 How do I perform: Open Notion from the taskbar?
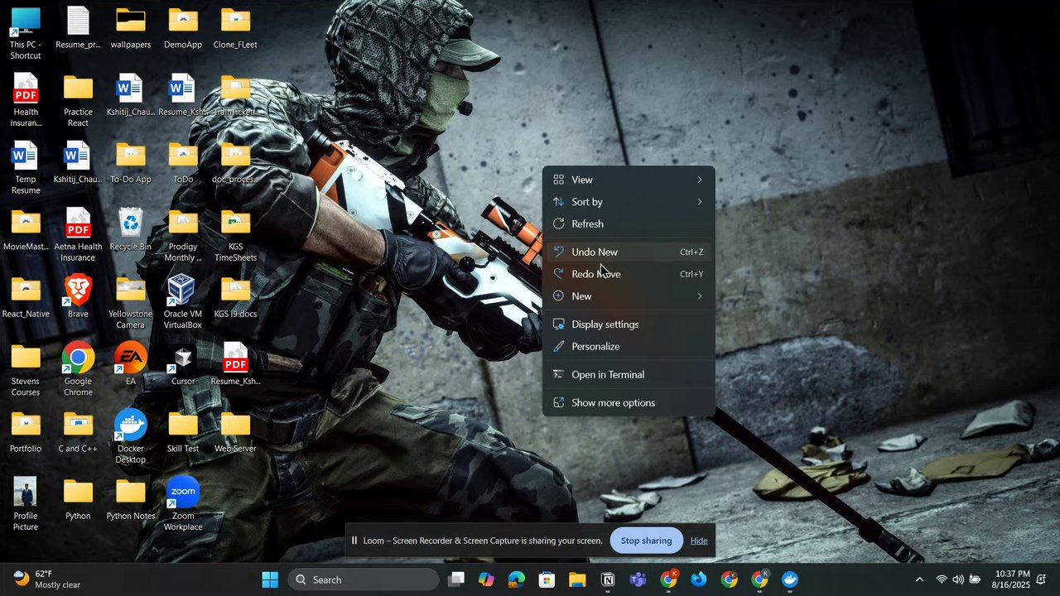tap(608, 579)
